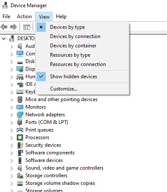This screenshot has width=167, height=192.
Task: Click the Human Interface Devices icon
Action: click(20, 77)
